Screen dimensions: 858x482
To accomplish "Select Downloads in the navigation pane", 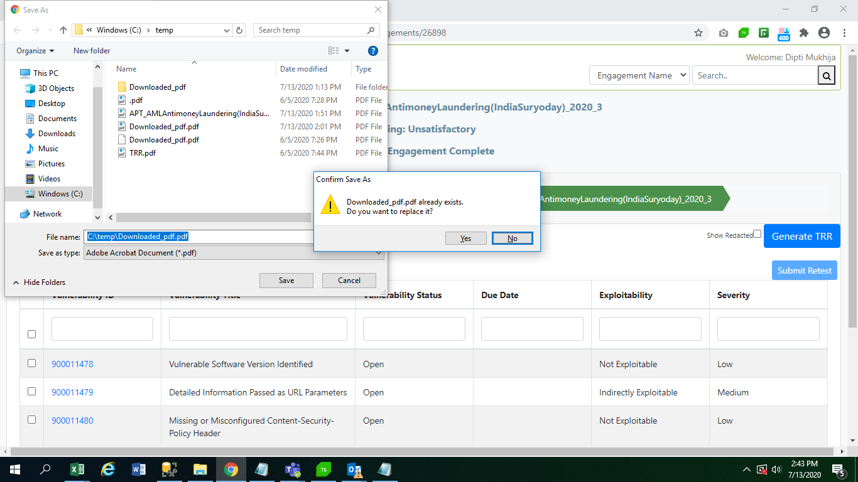I will pos(57,134).
